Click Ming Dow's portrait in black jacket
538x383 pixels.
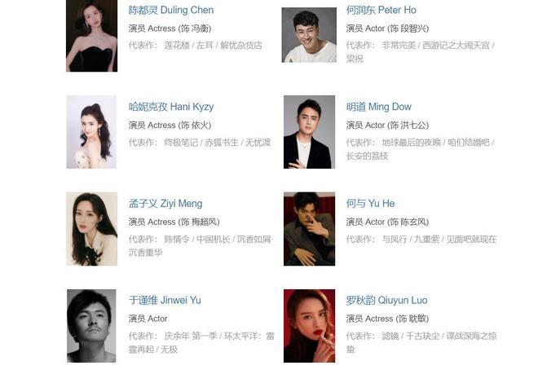309,132
